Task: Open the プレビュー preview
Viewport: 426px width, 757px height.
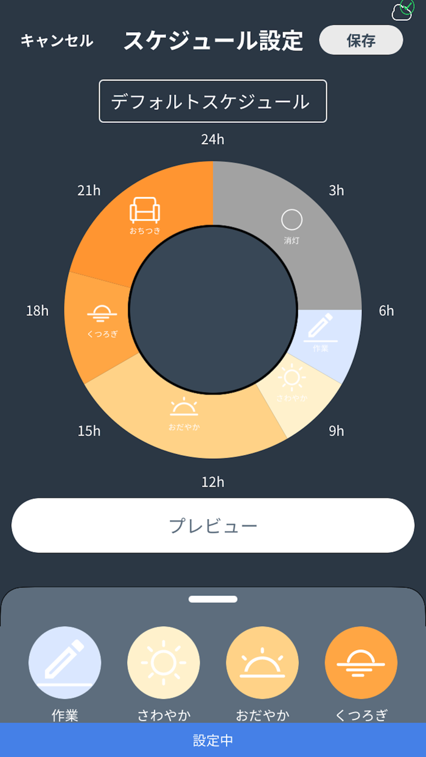Action: pyautogui.click(x=212, y=525)
